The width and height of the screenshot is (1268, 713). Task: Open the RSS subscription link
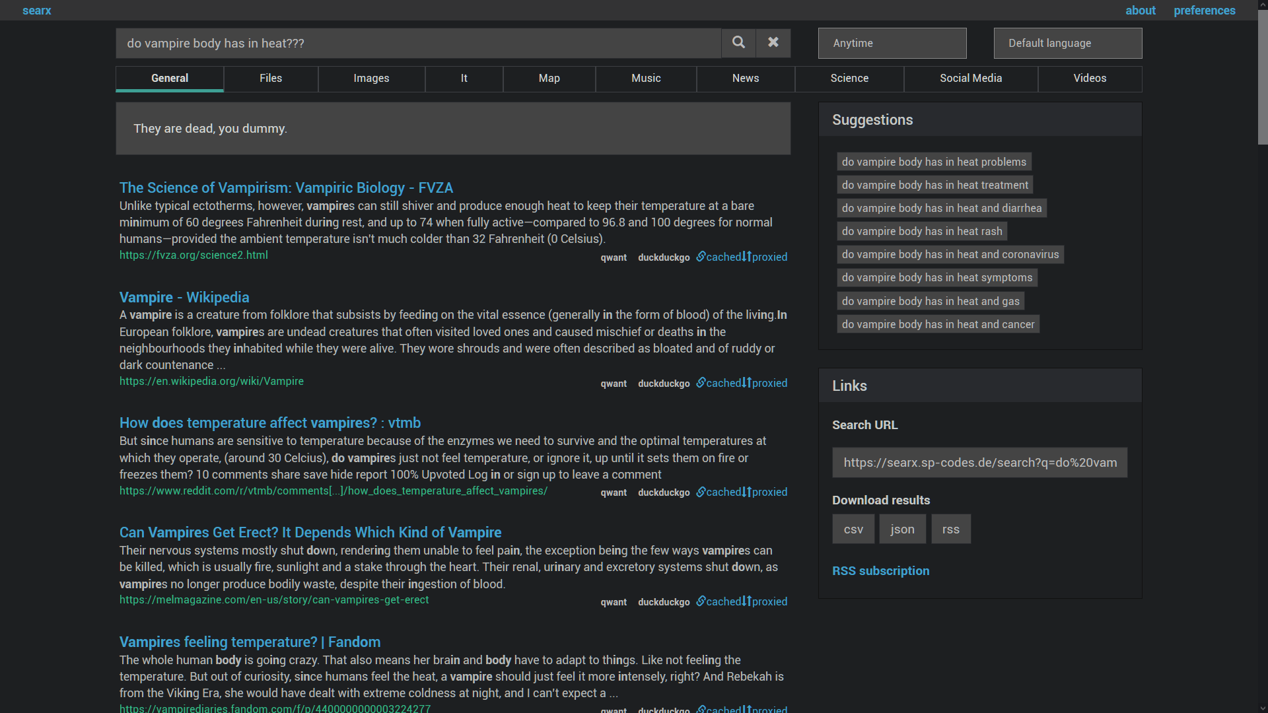click(x=880, y=571)
